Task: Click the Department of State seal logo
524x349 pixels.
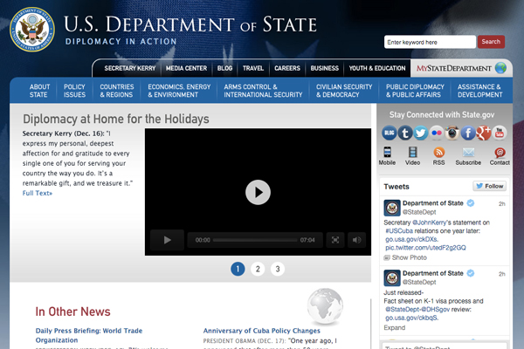Action: click(32, 30)
